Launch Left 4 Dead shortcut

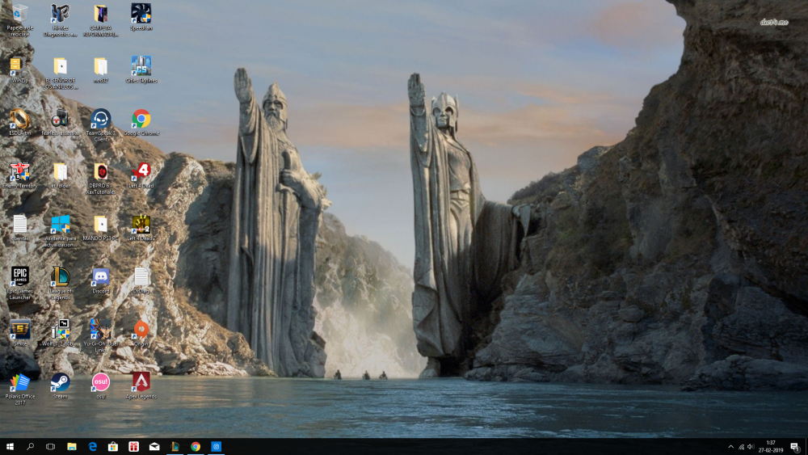tap(141, 175)
